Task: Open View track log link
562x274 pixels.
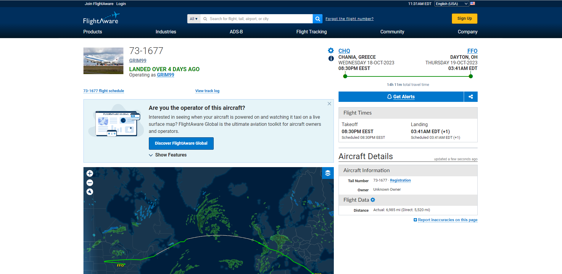Action: (207, 91)
